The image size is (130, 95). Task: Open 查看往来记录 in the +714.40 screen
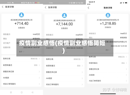21,71
